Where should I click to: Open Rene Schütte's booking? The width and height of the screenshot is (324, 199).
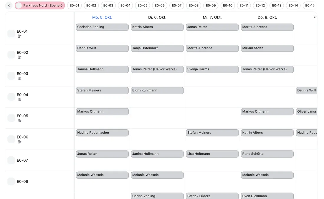pyautogui.click(x=267, y=154)
